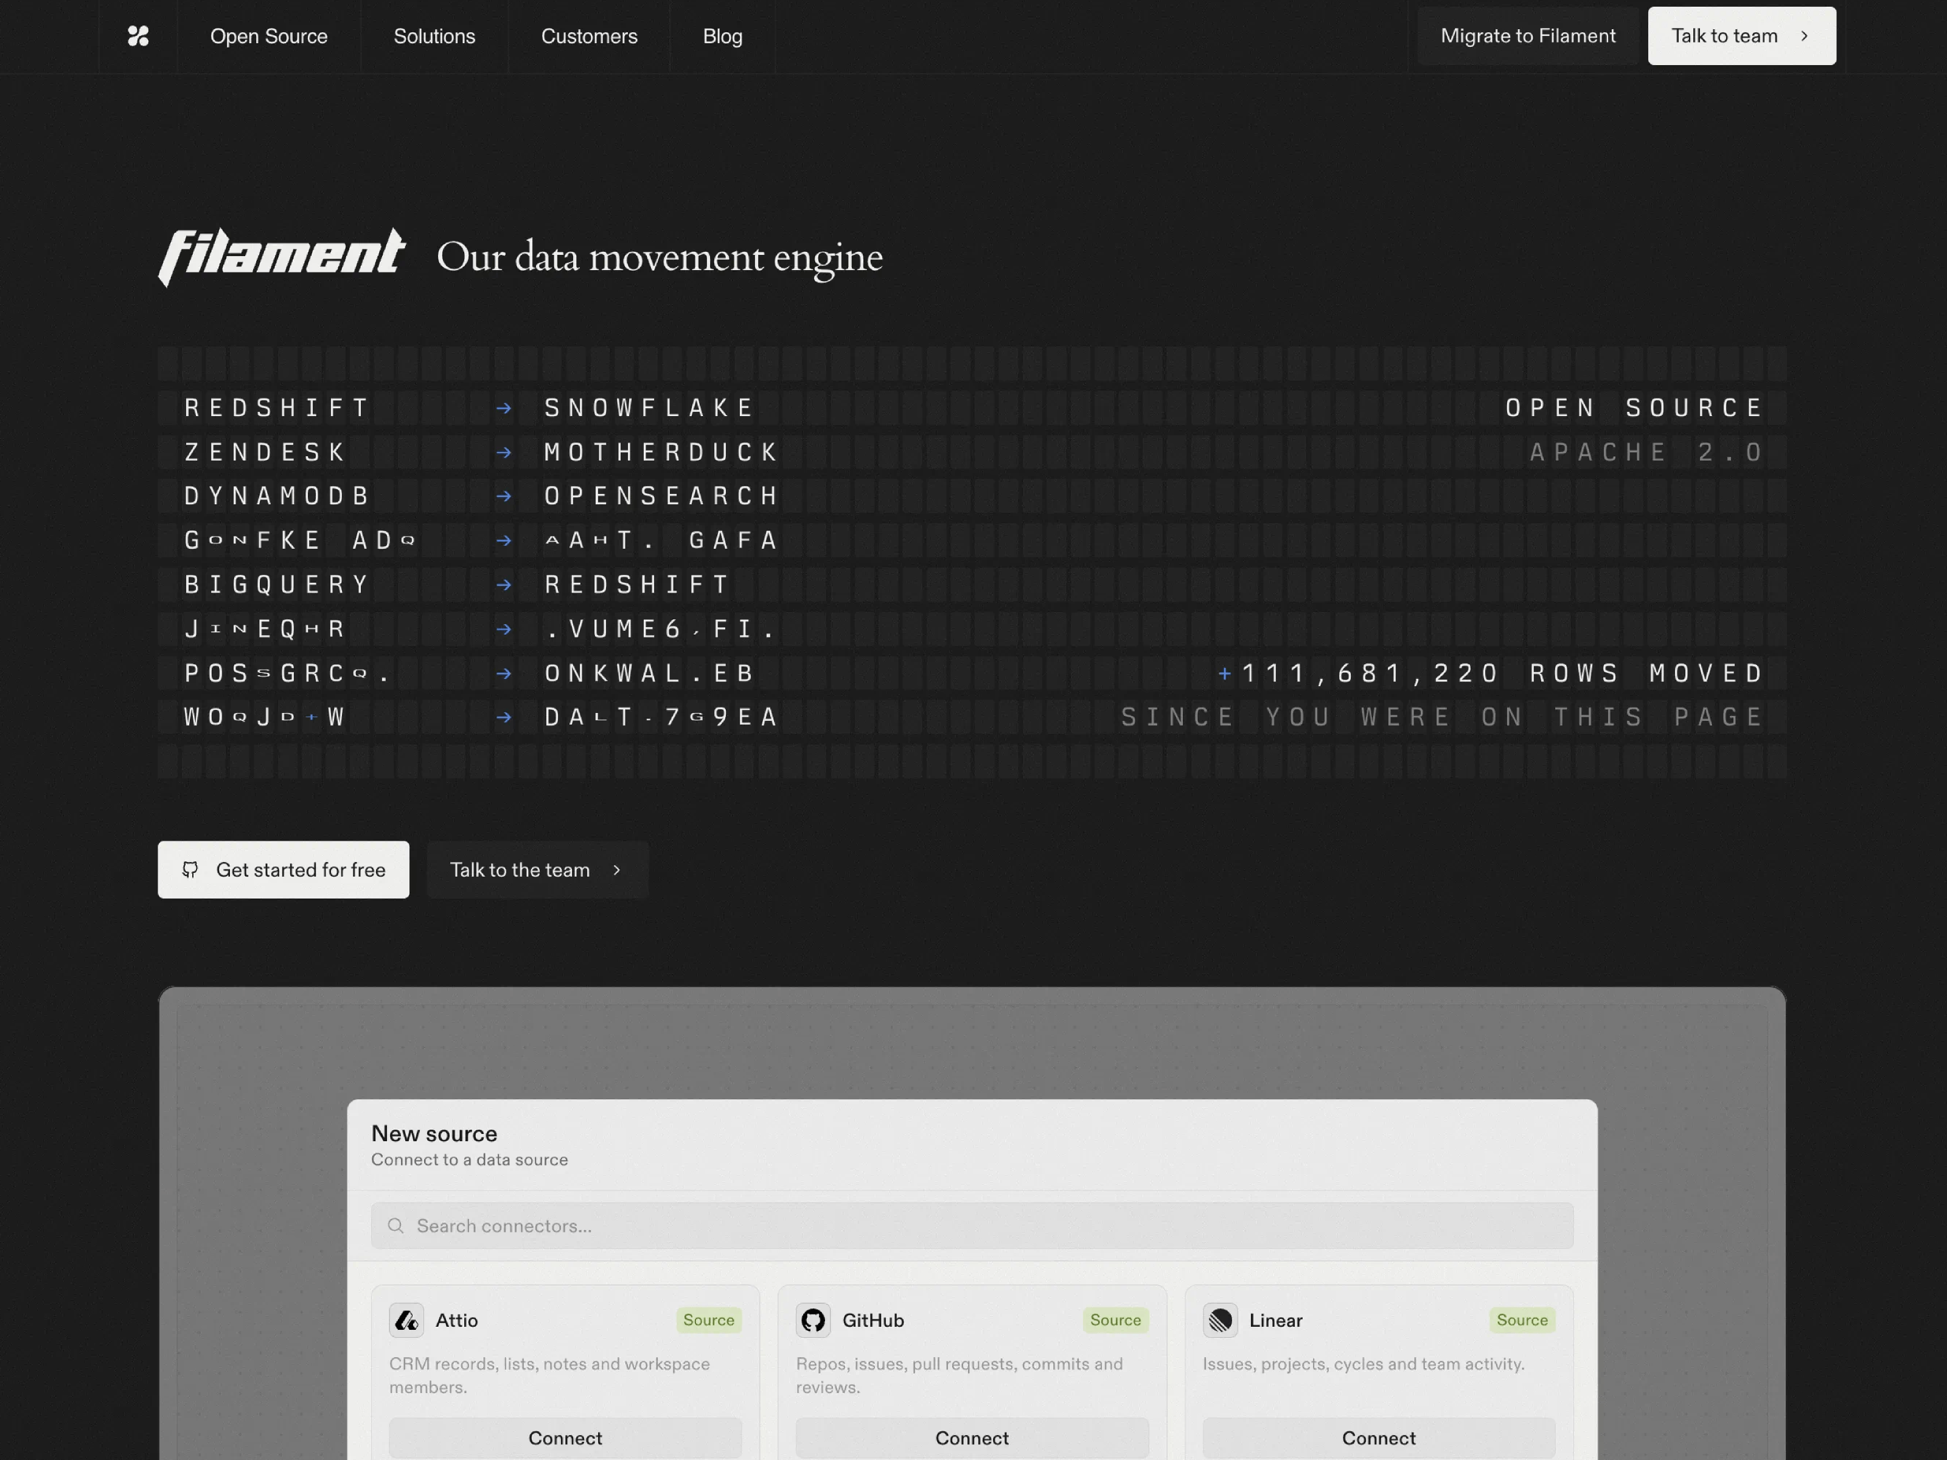Click the SNOWFLAKE destination text
Screen dimensions: 1947x1460
tap(649, 408)
